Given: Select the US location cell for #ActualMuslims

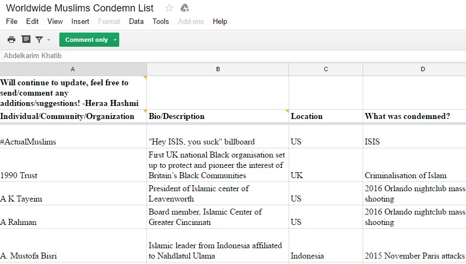Looking at the screenshot, I should (326, 136).
